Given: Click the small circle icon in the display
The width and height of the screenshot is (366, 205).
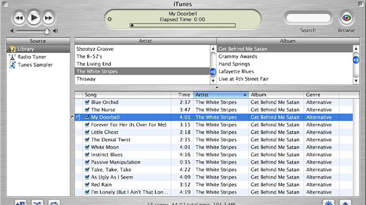Looking at the screenshot, I should tap(109, 19).
